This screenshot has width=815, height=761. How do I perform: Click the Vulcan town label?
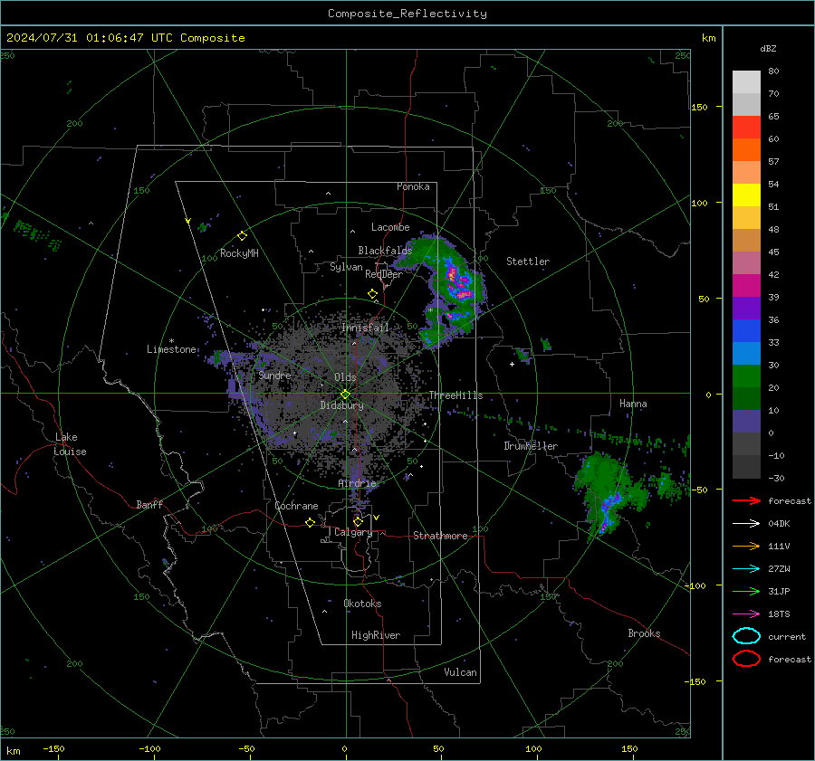[x=461, y=672]
